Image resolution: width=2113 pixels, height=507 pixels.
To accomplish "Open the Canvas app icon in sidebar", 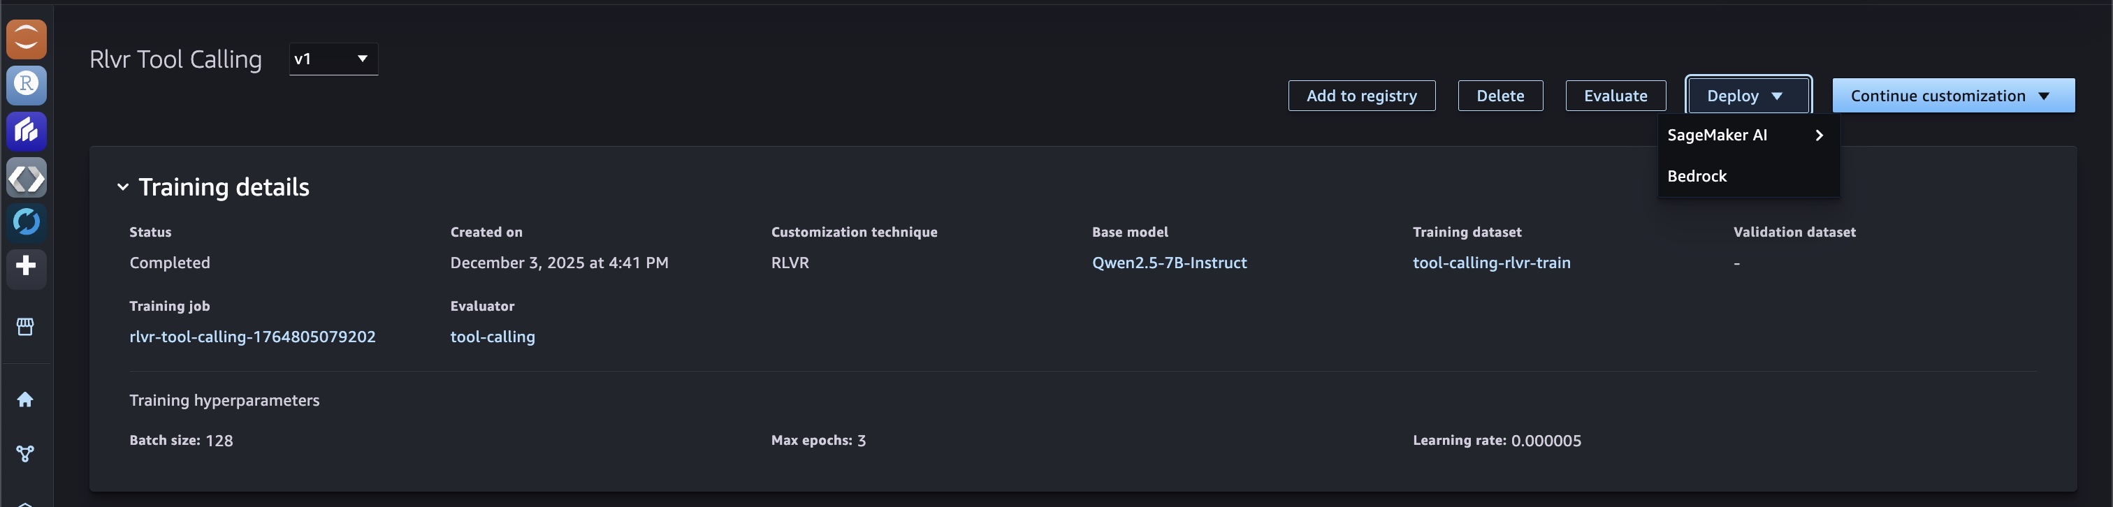I will [27, 131].
